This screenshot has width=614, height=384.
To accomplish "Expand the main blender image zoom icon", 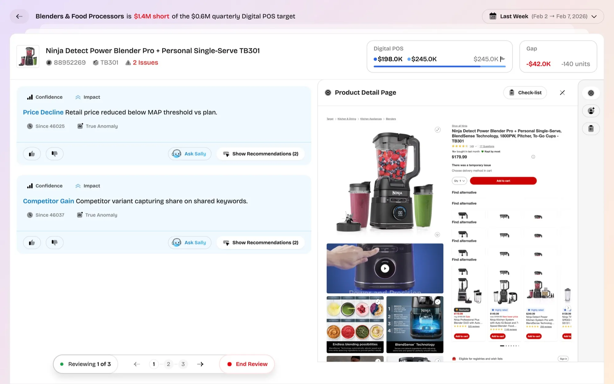I will tap(437, 130).
